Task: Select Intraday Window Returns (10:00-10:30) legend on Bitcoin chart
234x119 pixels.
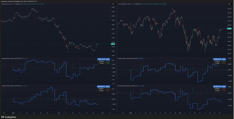Action: click(11, 59)
